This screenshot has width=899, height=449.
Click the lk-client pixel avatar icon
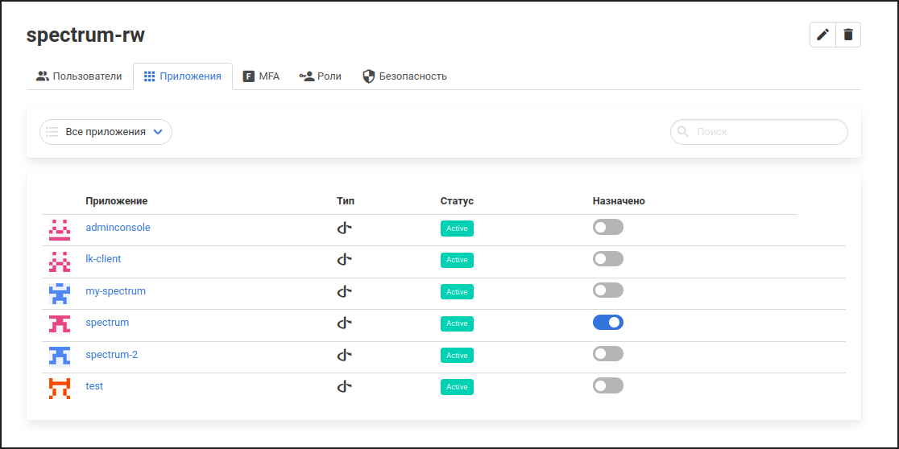[59, 261]
